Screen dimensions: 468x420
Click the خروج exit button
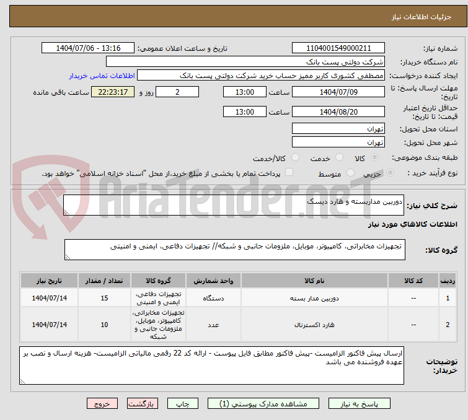tap(102, 404)
